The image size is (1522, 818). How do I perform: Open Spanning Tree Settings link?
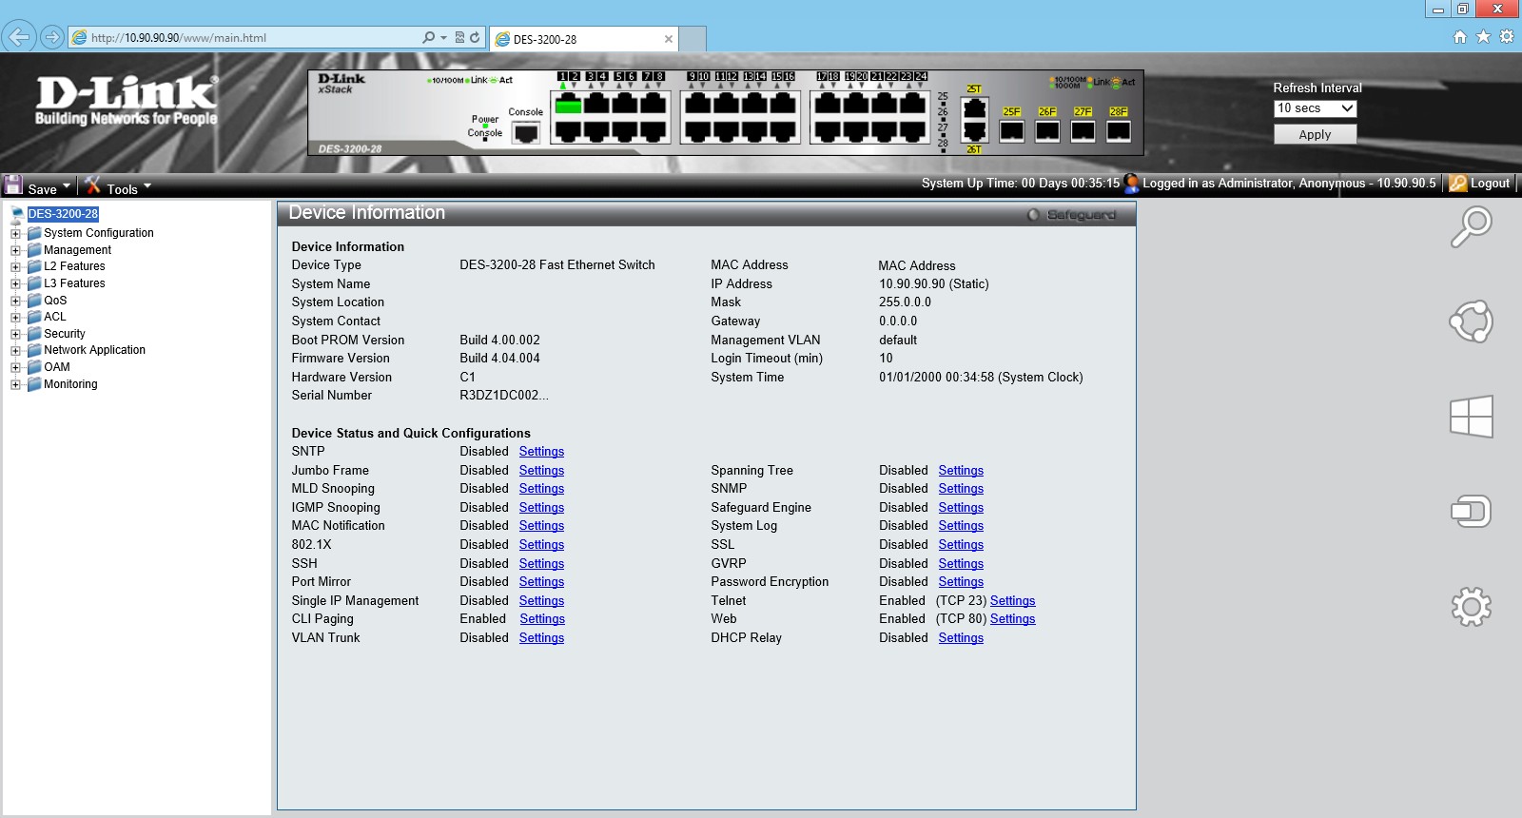pyautogui.click(x=961, y=471)
